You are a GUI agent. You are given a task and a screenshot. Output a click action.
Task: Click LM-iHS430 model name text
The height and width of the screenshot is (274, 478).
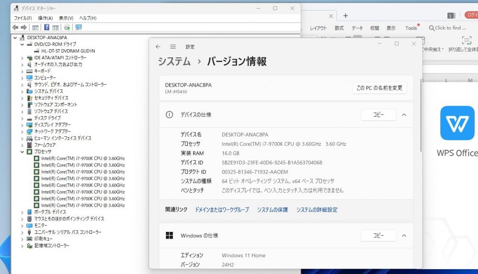(x=176, y=92)
